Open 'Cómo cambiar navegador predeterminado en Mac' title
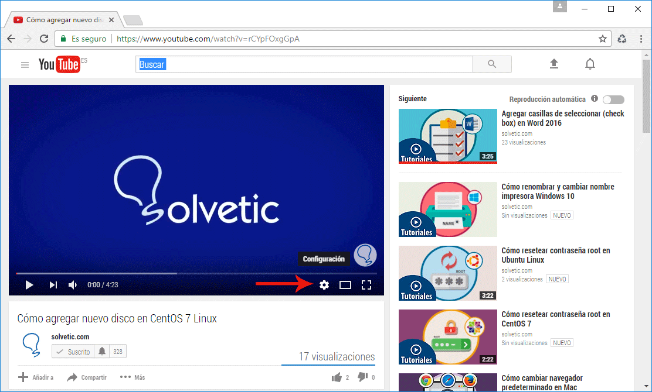 542,383
